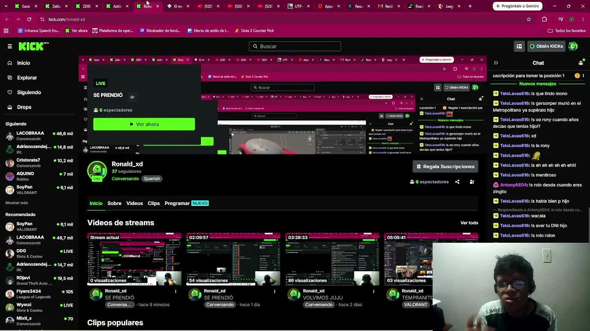This screenshot has height=331, width=590.
Task: Open Drops in the left sidebar
Action: click(x=24, y=107)
